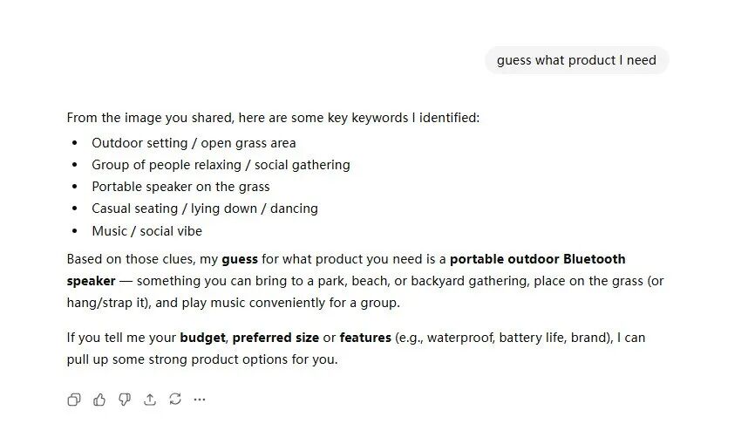Click the "Outdoor setting / open grass area" bullet
The width and height of the screenshot is (748, 424).
194,143
